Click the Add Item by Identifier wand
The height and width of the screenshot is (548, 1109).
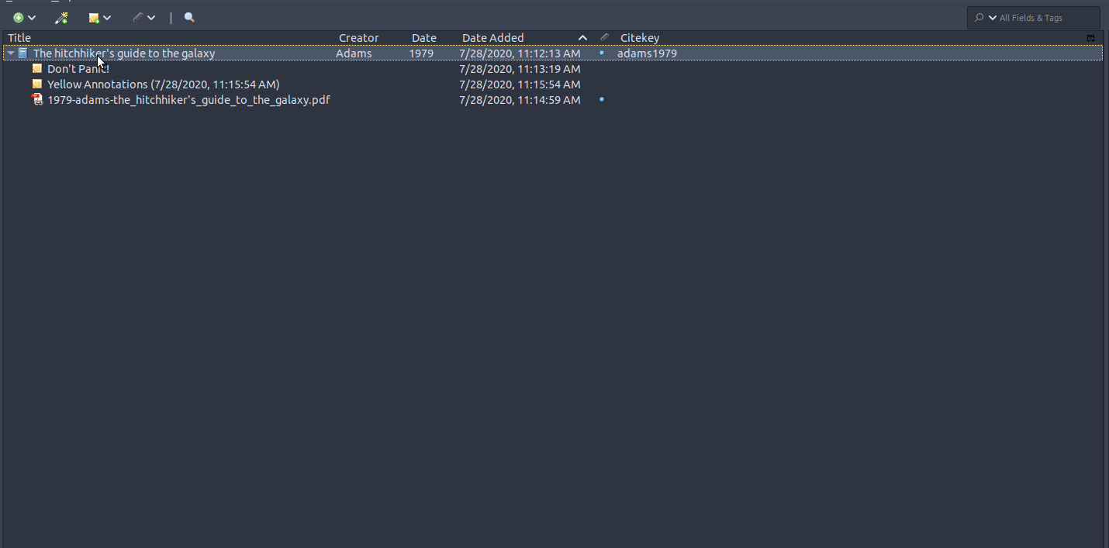point(61,18)
